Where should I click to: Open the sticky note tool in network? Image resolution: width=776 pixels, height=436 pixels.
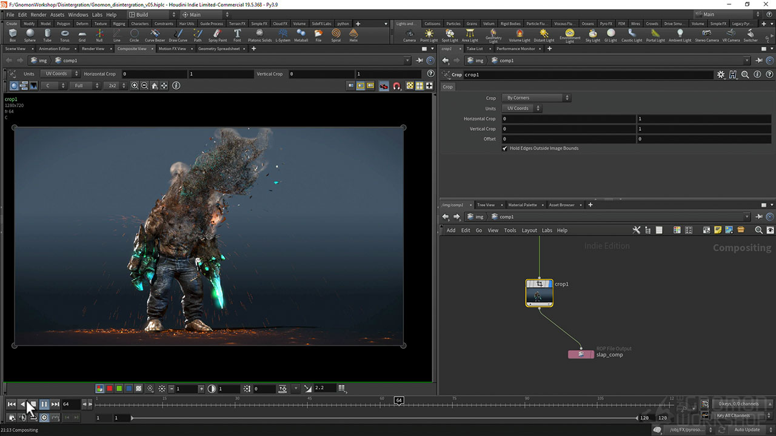718,230
